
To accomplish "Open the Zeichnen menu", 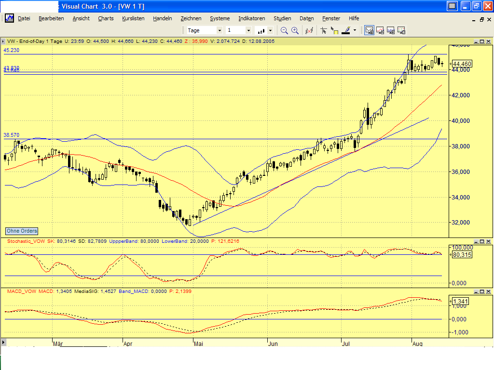I will (191, 18).
